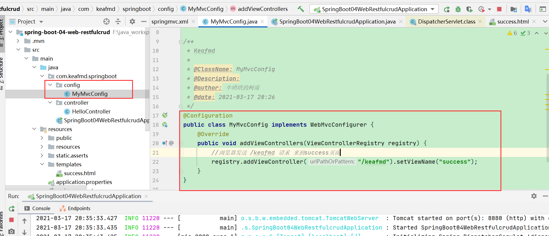This screenshot has height=236, width=549.
Task: Collapse the src folder
Action: tap(18, 49)
